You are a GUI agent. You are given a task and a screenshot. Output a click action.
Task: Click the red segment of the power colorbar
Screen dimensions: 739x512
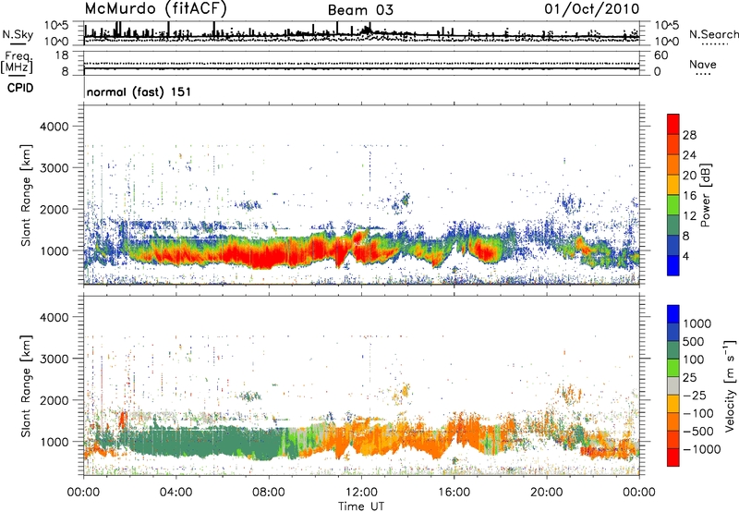pyautogui.click(x=673, y=125)
